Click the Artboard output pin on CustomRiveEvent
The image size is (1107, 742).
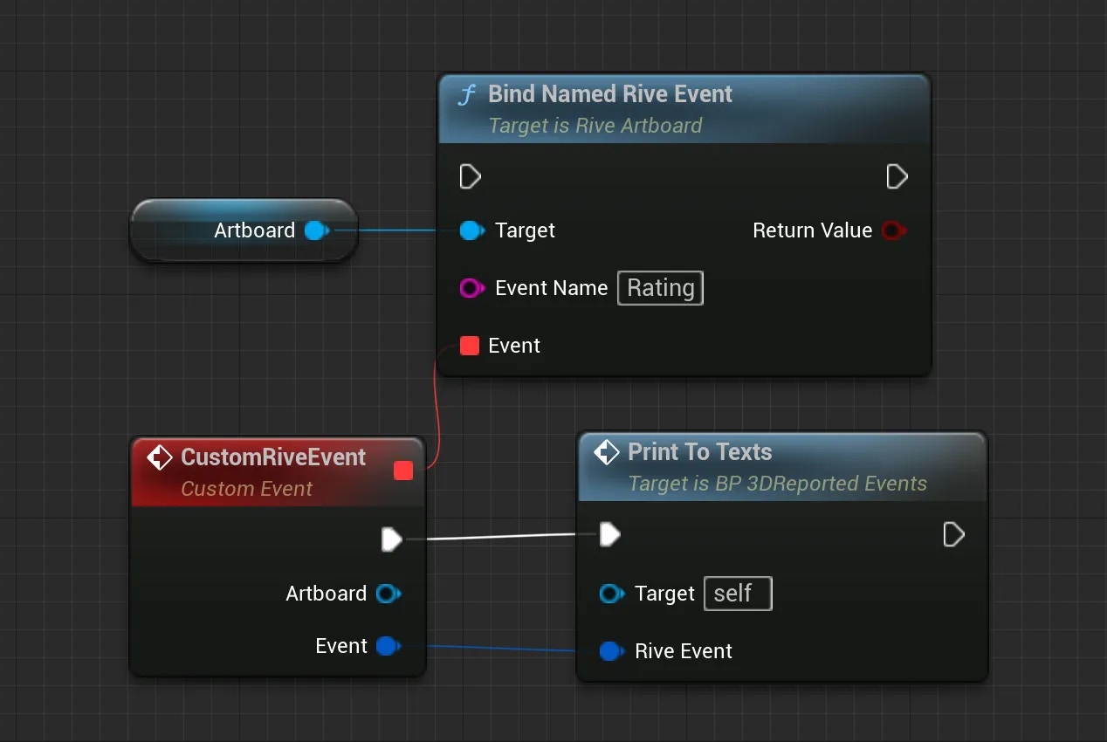[388, 594]
